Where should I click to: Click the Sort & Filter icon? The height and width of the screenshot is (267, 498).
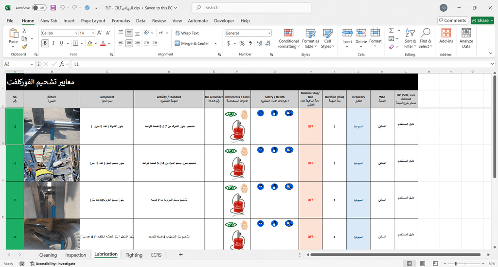coord(410,34)
